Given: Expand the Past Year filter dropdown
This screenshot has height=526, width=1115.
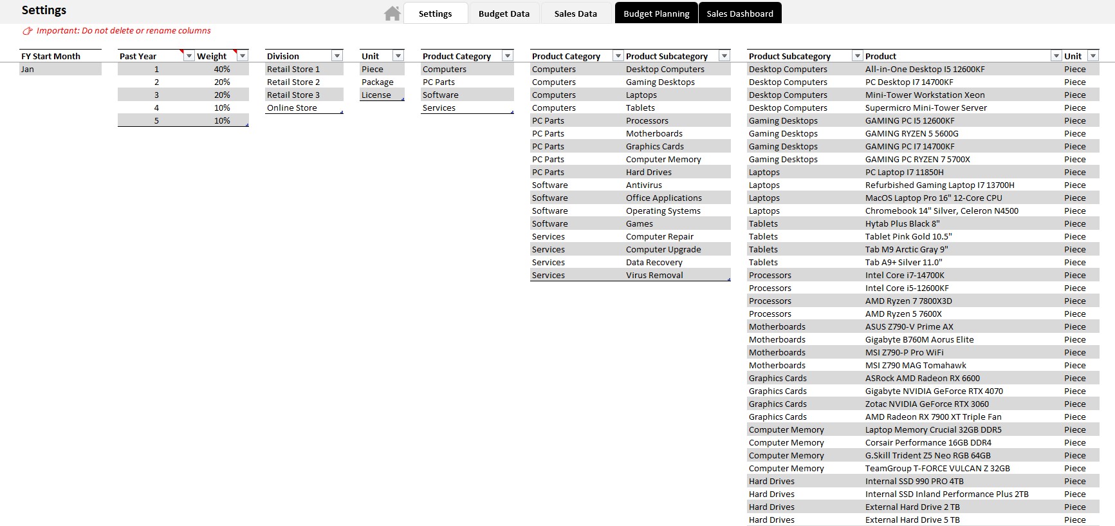Looking at the screenshot, I should (189, 56).
